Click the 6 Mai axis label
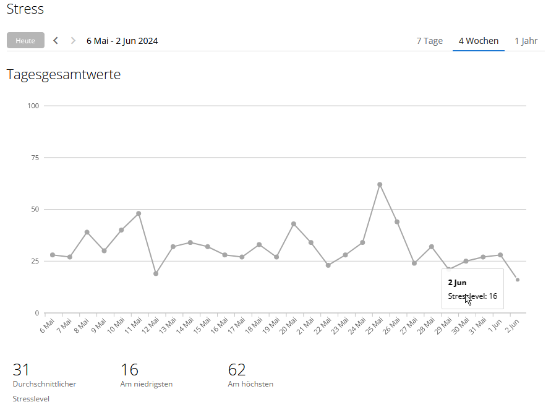This screenshot has width=551, height=415. click(47, 325)
